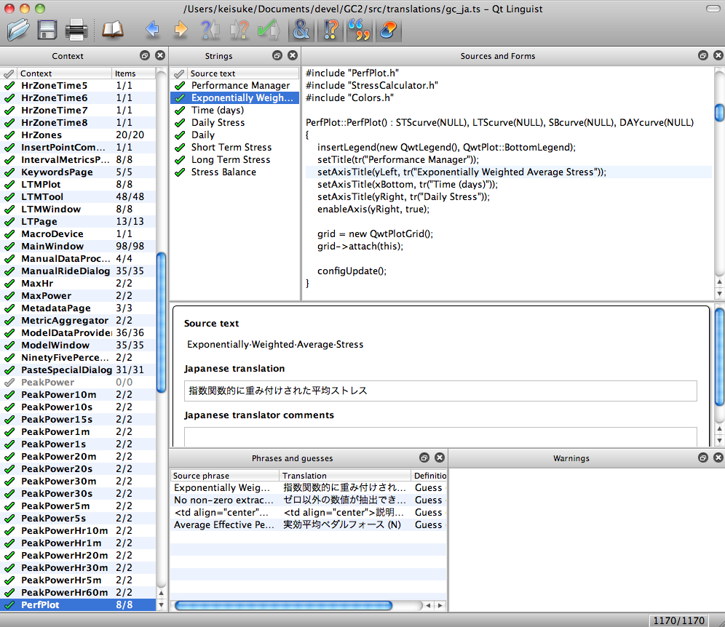725x627 pixels.
Task: Go to previous item with blue arrow
Action: [x=153, y=30]
